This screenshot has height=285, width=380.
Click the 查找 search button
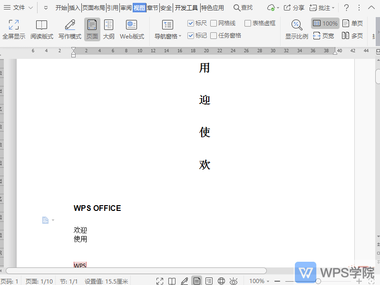(243, 8)
